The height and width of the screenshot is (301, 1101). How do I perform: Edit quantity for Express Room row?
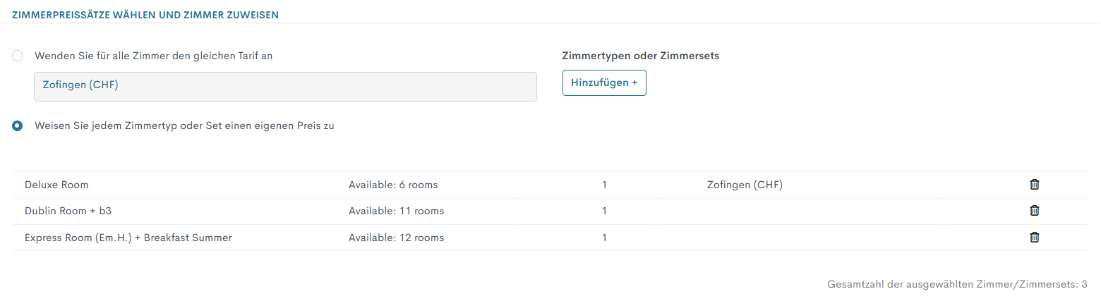604,238
